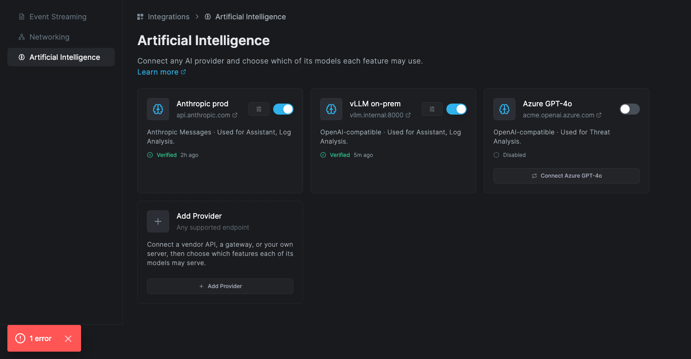Click the Integrations grid icon in breadcrumb
This screenshot has width=691, height=359.
pyautogui.click(x=141, y=17)
